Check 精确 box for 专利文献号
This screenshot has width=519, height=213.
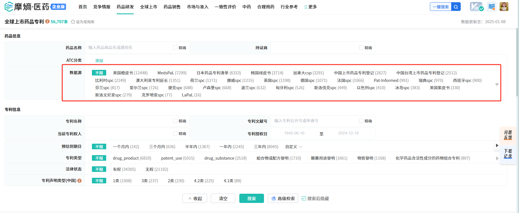pos(361,121)
